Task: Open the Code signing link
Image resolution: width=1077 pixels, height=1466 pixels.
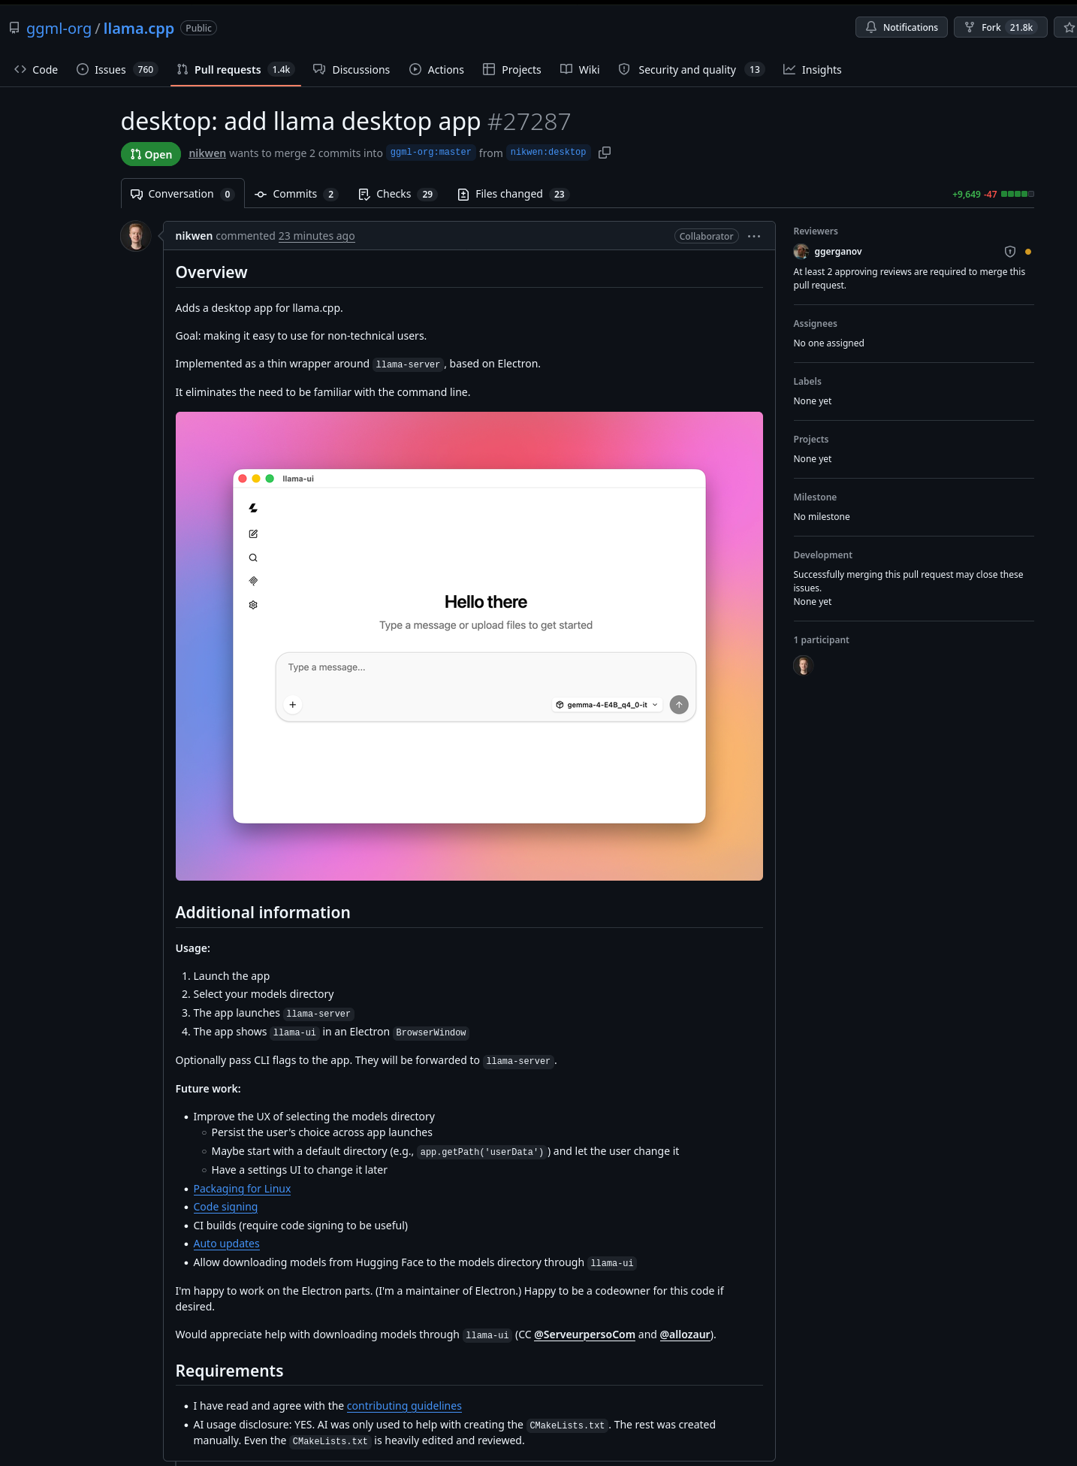Action: point(225,1207)
